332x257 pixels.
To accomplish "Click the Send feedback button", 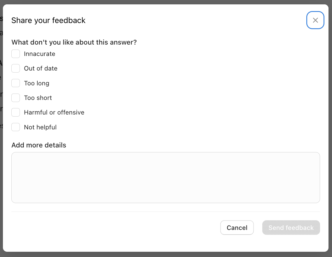I will [x=291, y=228].
